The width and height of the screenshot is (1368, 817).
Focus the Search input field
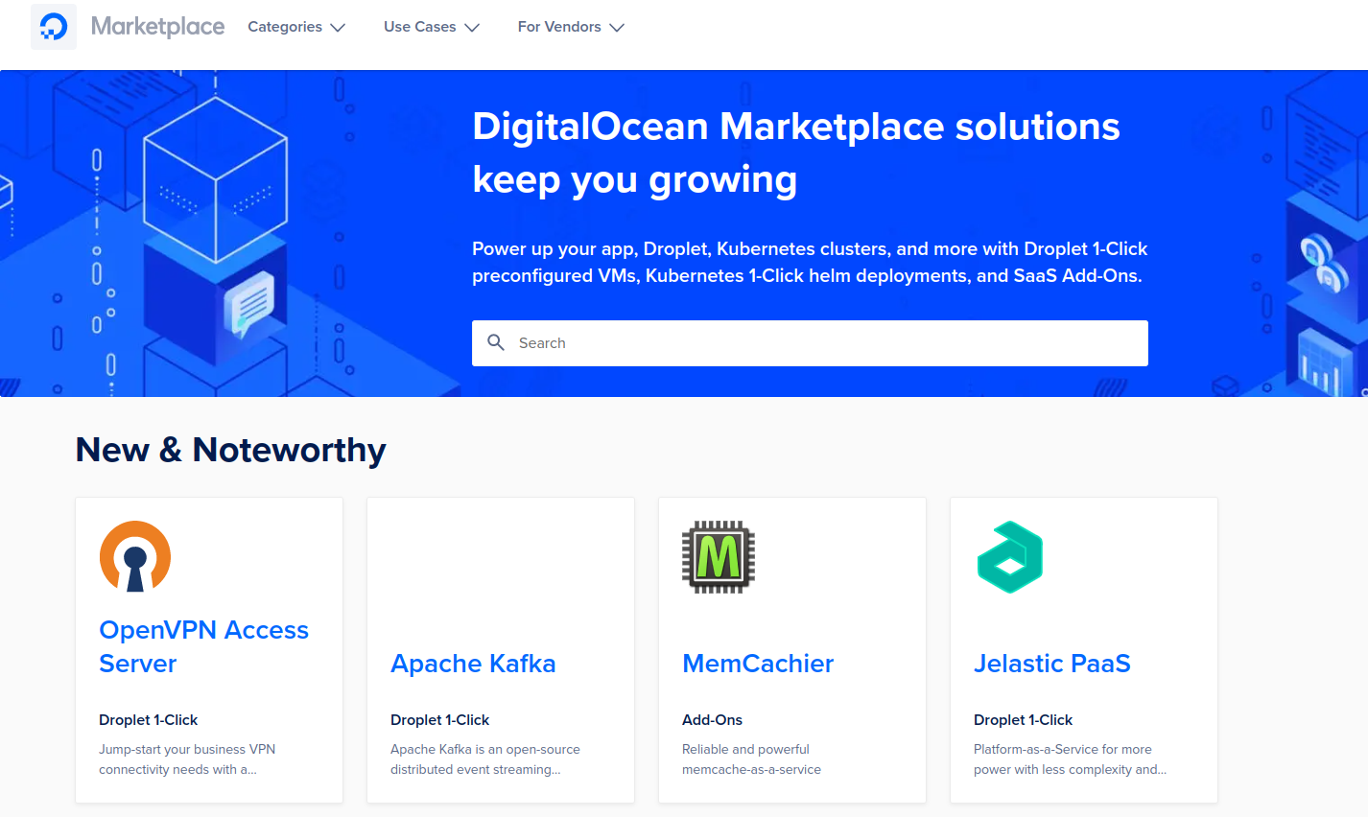coord(810,343)
